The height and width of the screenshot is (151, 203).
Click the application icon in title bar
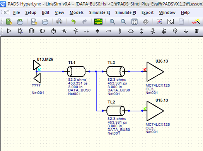3,3
